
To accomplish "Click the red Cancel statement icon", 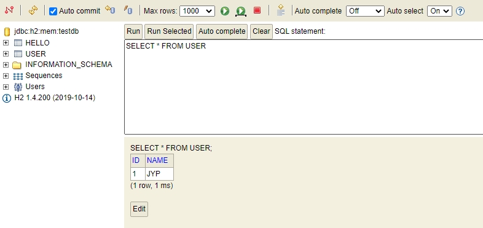I will click(257, 10).
